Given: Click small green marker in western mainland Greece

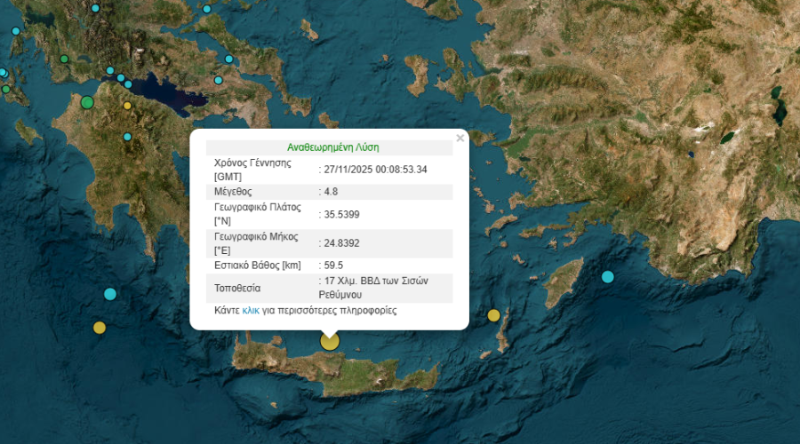Looking at the screenshot, I should (x=64, y=59).
